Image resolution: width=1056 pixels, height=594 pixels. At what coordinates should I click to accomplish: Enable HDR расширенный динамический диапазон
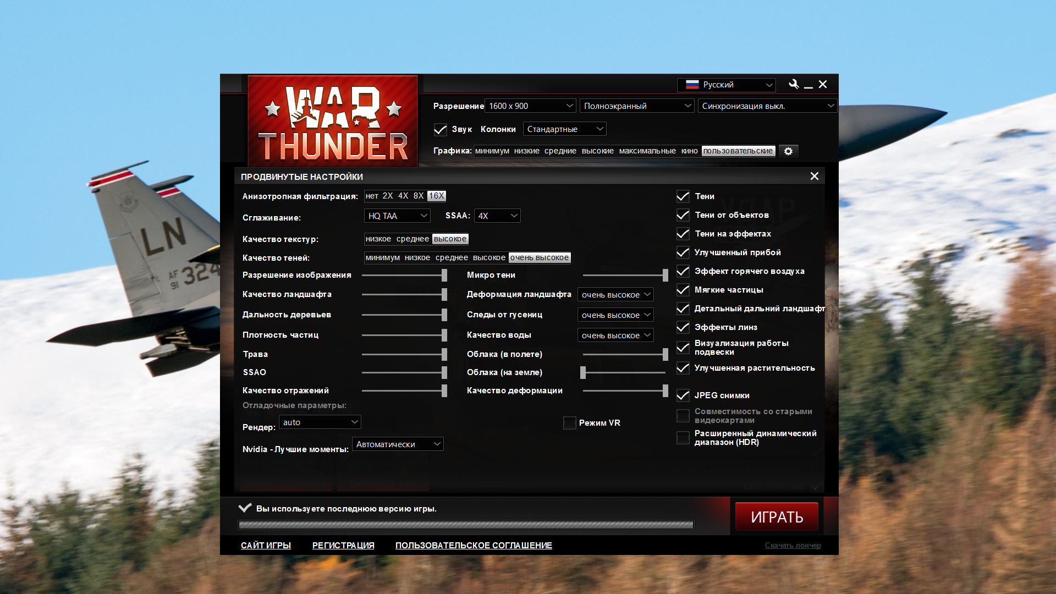(x=683, y=438)
